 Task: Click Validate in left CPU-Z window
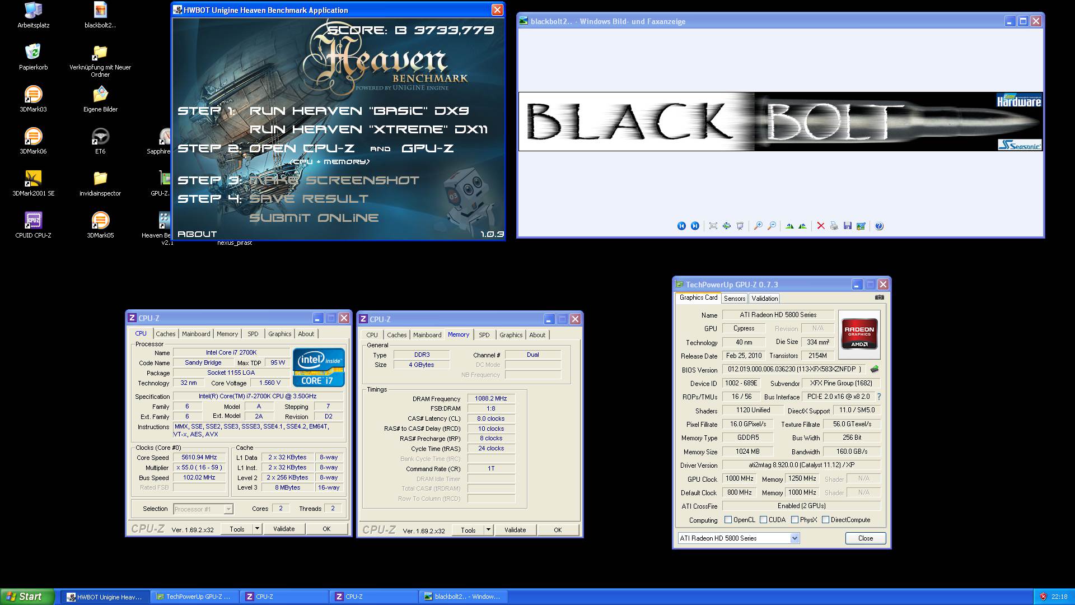pos(284,529)
